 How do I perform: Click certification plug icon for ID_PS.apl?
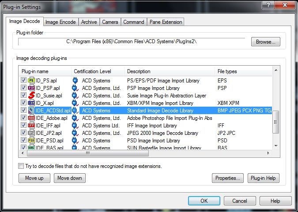tap(75, 81)
